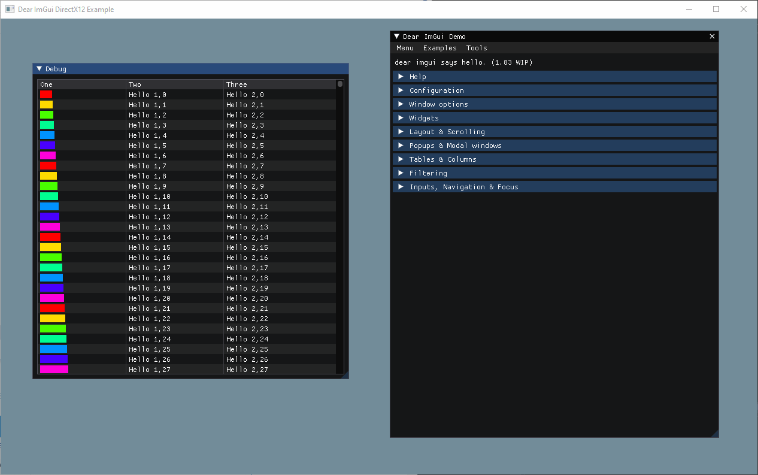Open the Tools menu
This screenshot has height=475, width=758.
coord(477,47)
